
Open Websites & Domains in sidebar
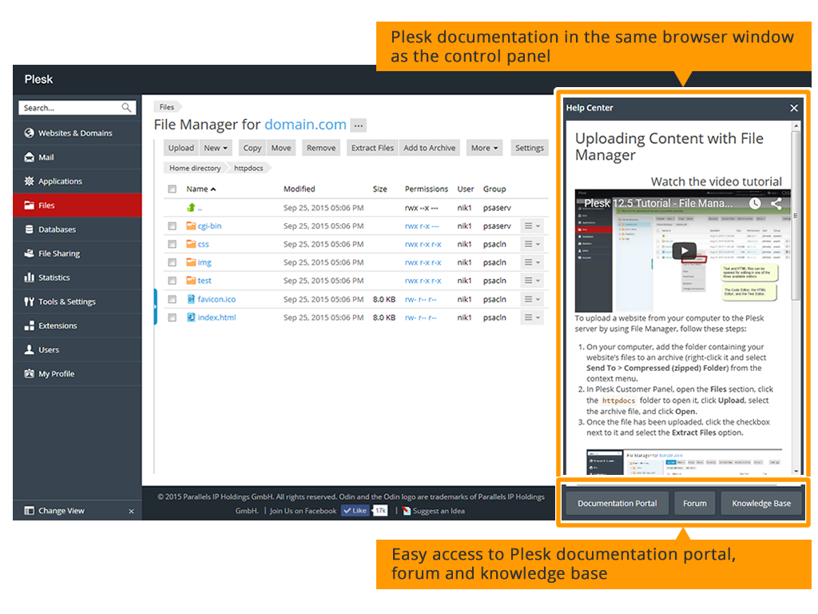[75, 134]
